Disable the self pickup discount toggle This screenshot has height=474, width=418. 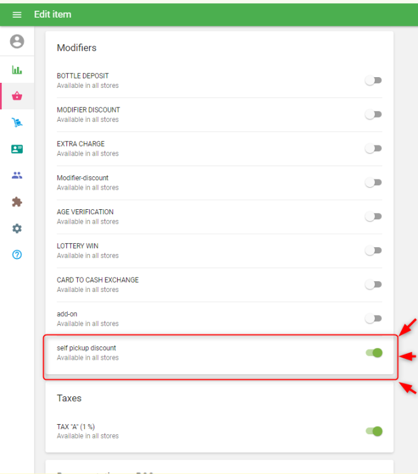coord(374,353)
